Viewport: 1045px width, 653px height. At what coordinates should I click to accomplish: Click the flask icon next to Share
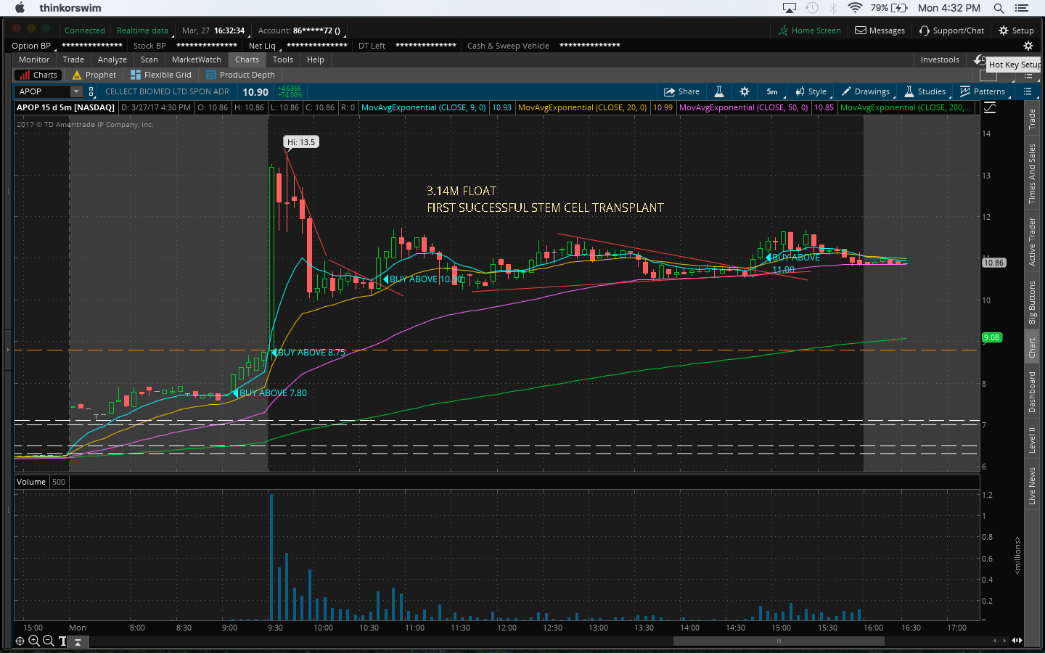pyautogui.click(x=719, y=91)
